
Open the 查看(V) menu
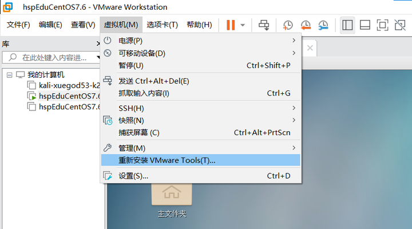click(x=83, y=25)
